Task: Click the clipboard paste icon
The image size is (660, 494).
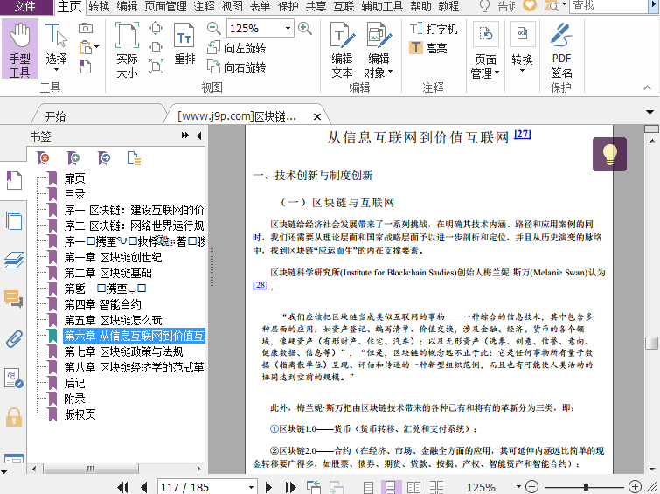Action: point(86,47)
